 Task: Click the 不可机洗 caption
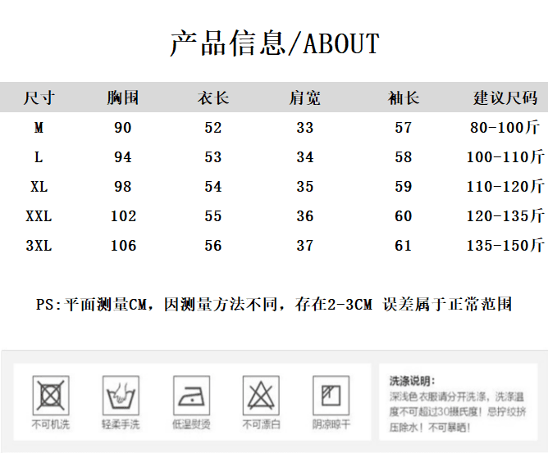point(51,424)
